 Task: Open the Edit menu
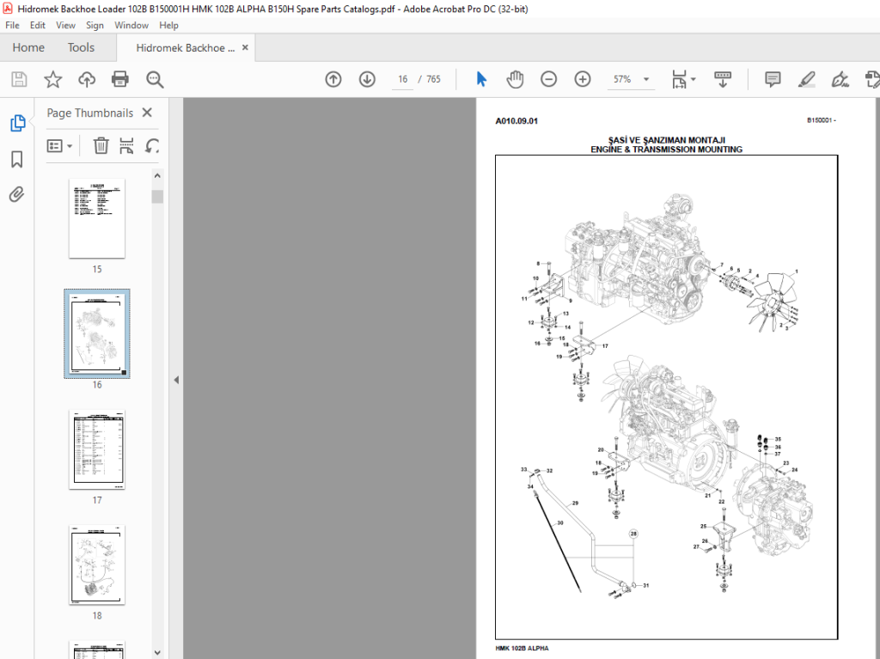[38, 25]
